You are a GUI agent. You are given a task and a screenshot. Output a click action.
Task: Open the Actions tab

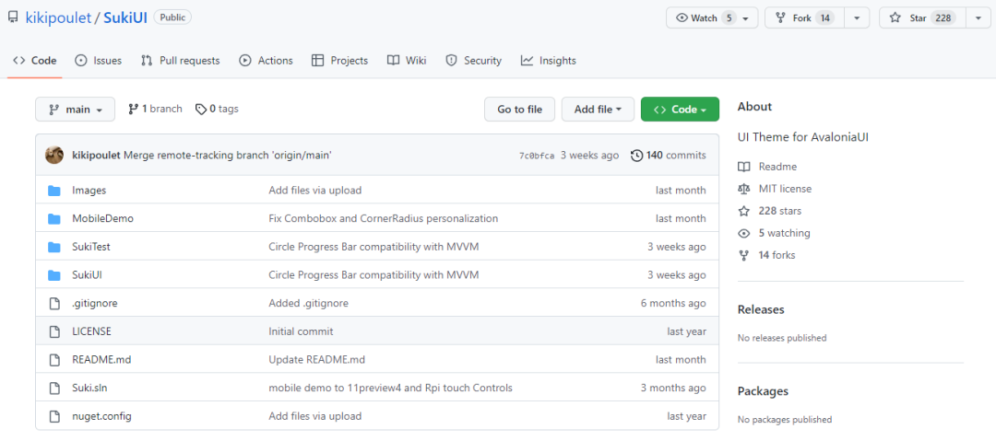click(267, 61)
